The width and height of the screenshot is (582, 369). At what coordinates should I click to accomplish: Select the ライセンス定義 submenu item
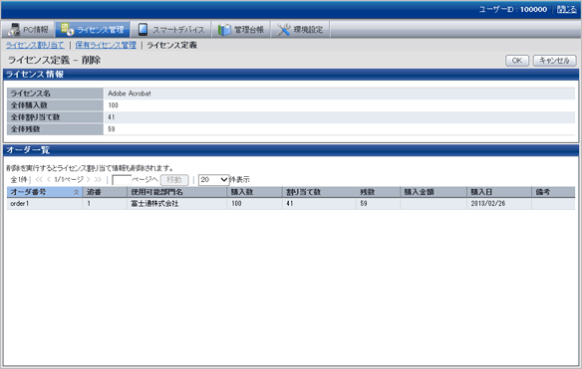pyautogui.click(x=171, y=45)
